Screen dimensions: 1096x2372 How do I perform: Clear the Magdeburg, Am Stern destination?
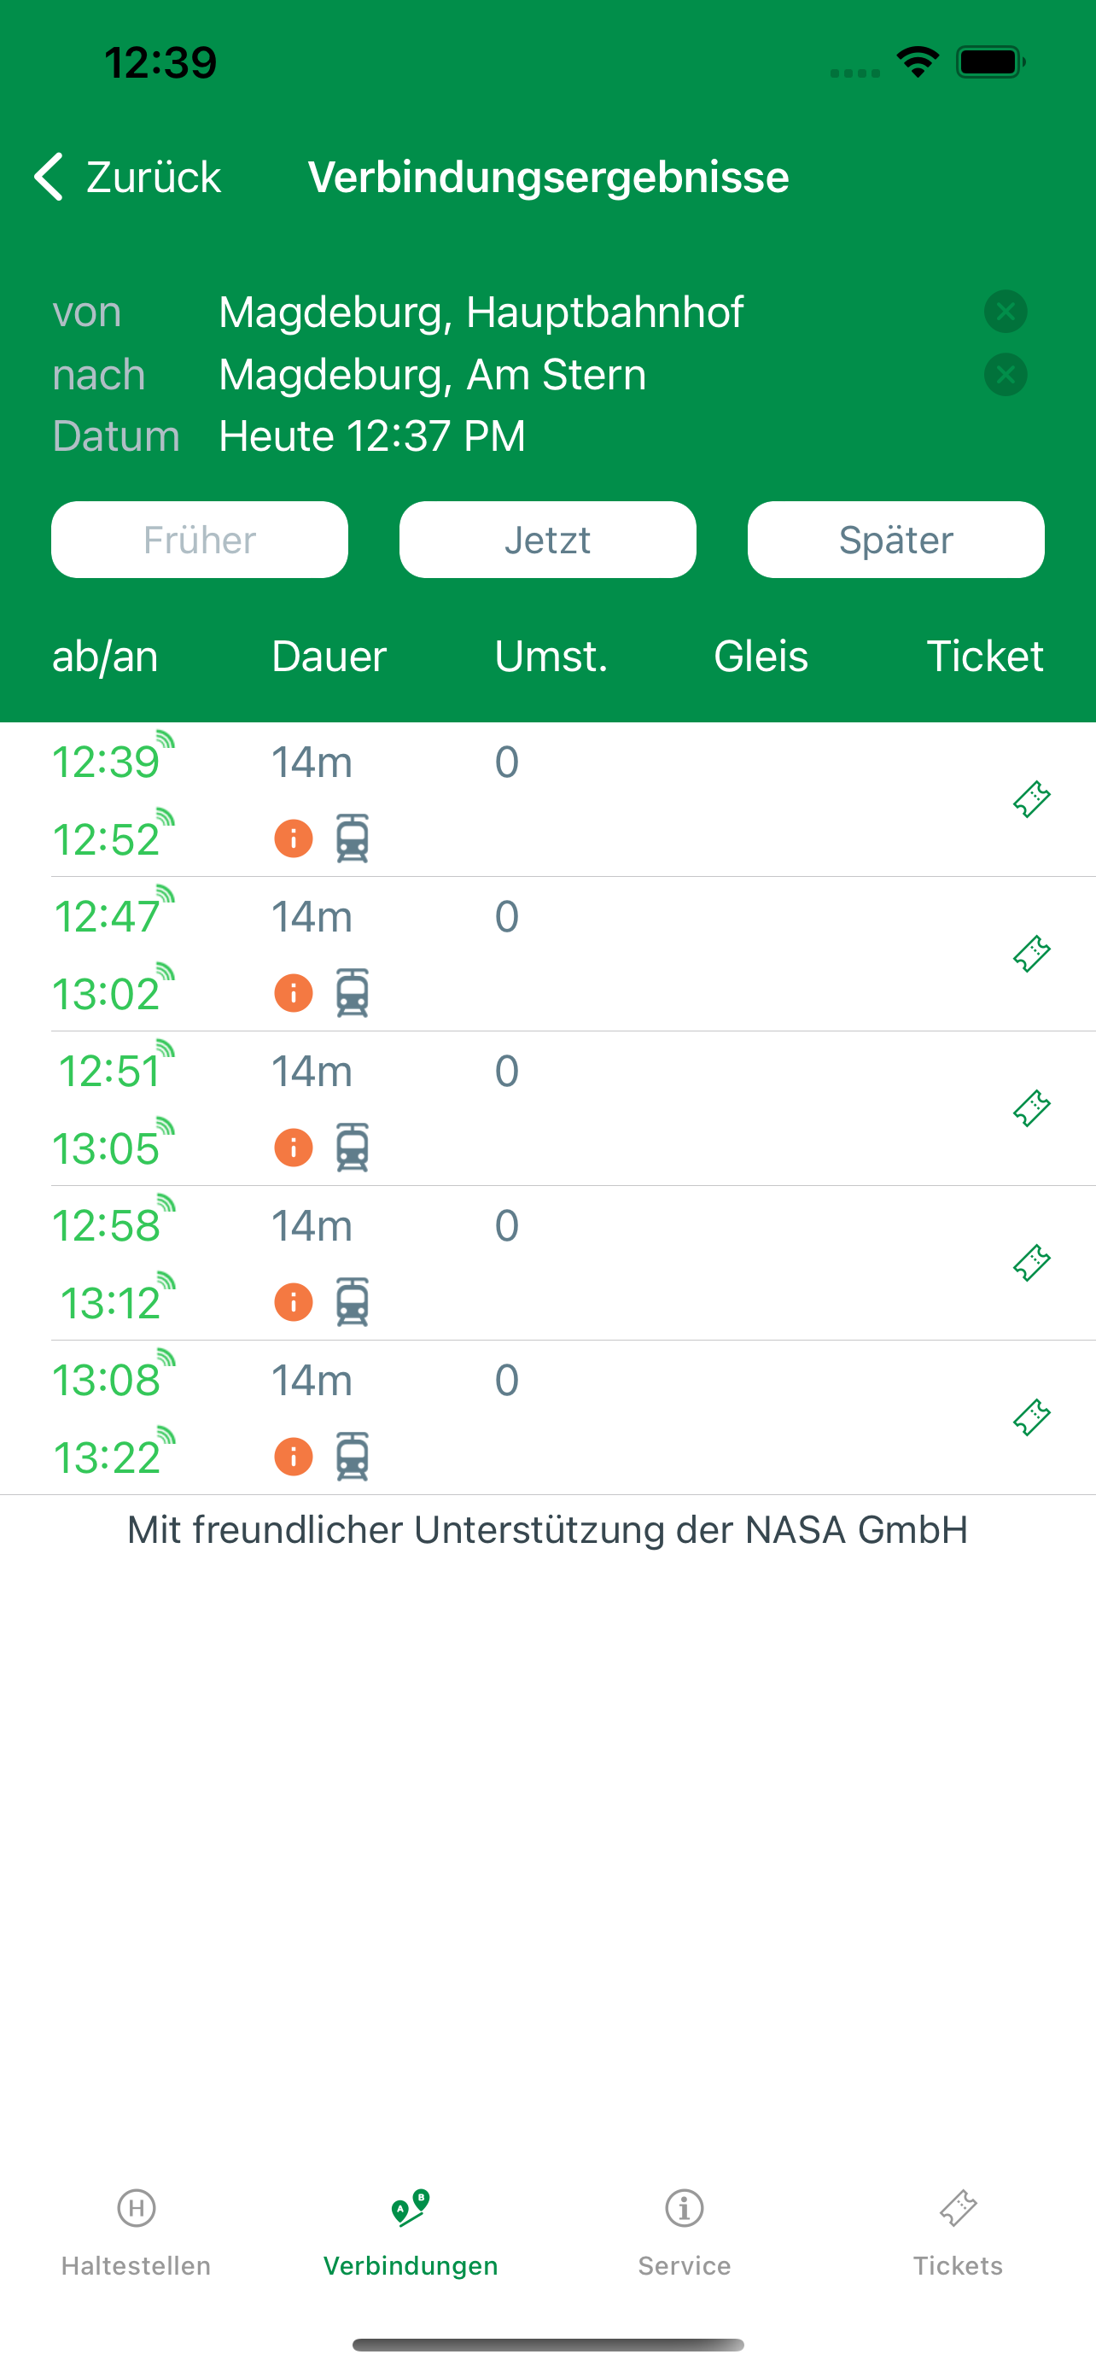click(1006, 375)
